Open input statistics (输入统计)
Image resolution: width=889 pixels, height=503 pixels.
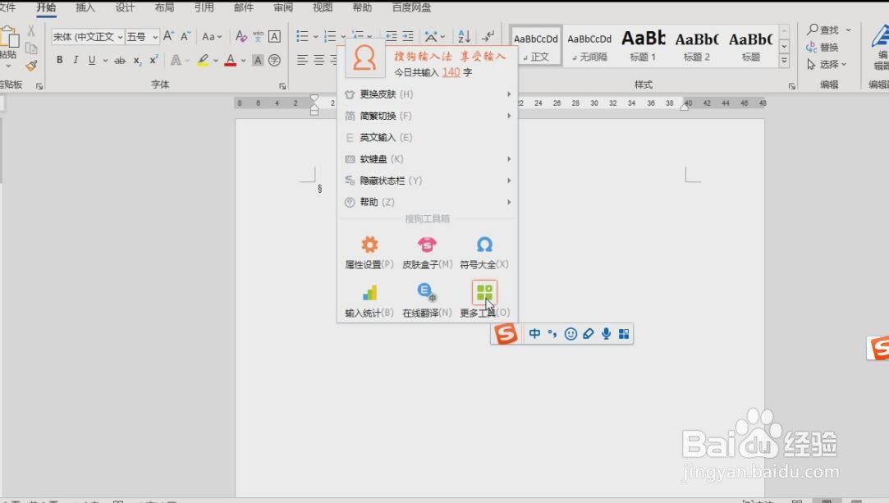click(369, 301)
